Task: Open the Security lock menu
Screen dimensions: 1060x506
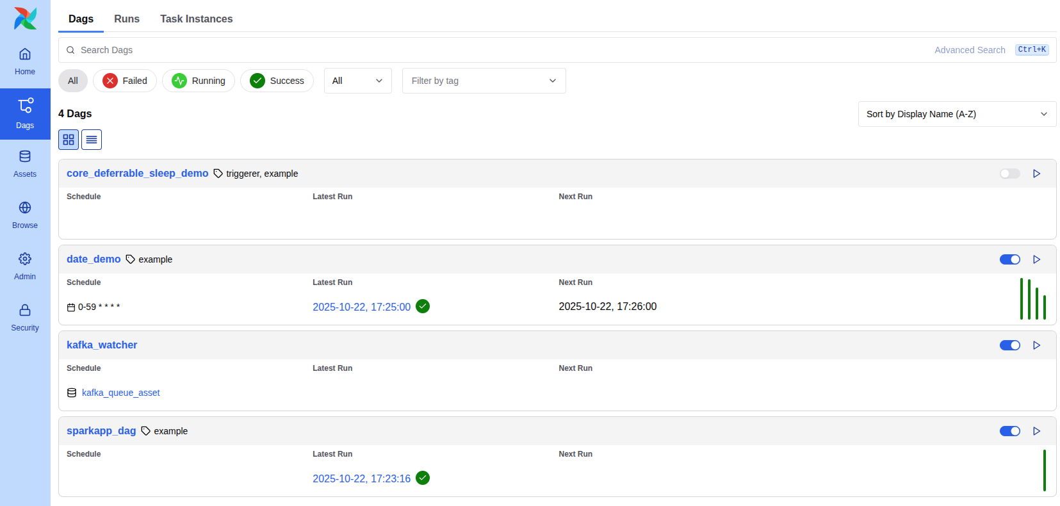Action: click(25, 318)
